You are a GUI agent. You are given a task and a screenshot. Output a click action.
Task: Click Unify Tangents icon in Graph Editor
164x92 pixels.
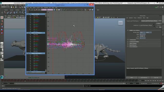(x=85, y=10)
